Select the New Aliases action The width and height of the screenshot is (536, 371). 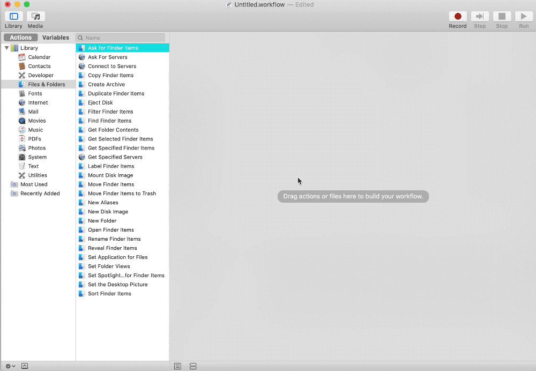click(123, 203)
